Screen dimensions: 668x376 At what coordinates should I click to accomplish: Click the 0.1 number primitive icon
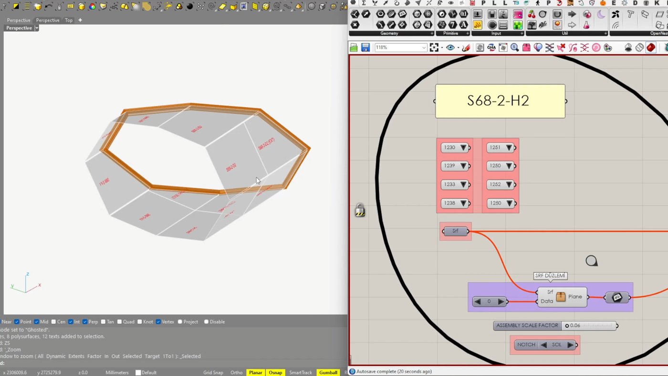463,14
